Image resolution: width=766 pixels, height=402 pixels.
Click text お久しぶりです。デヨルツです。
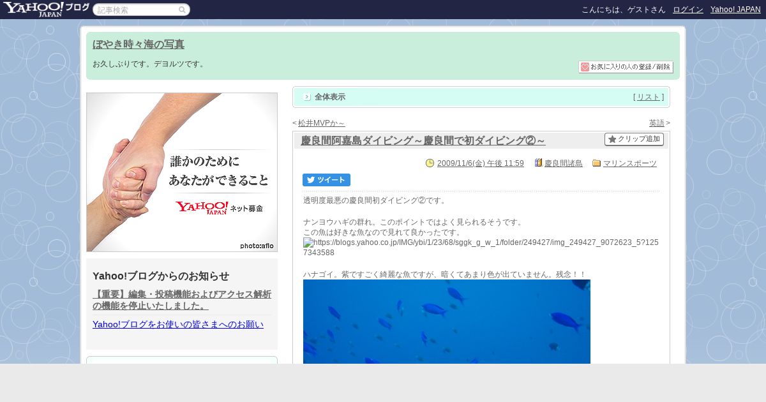click(x=149, y=64)
